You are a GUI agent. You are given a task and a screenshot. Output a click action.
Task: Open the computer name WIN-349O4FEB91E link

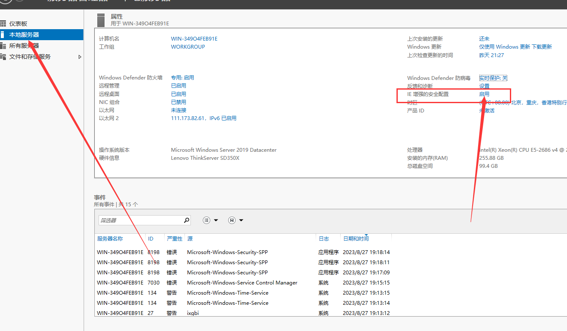click(x=194, y=38)
